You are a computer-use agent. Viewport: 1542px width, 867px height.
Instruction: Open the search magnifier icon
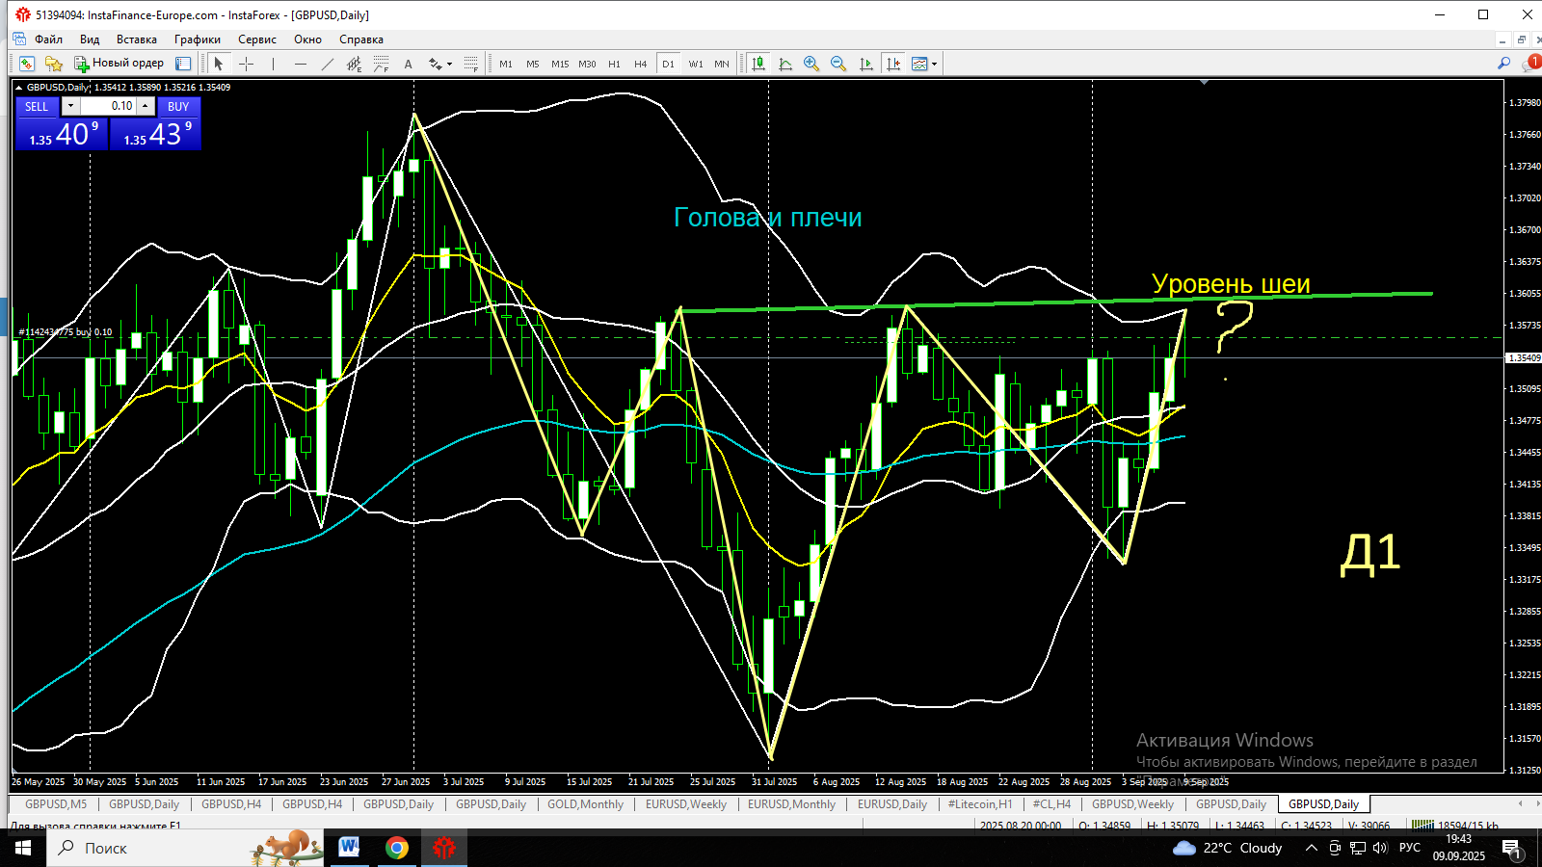[1503, 64]
